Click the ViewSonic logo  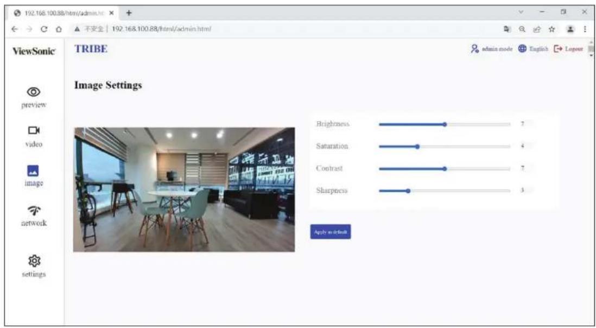pos(34,51)
